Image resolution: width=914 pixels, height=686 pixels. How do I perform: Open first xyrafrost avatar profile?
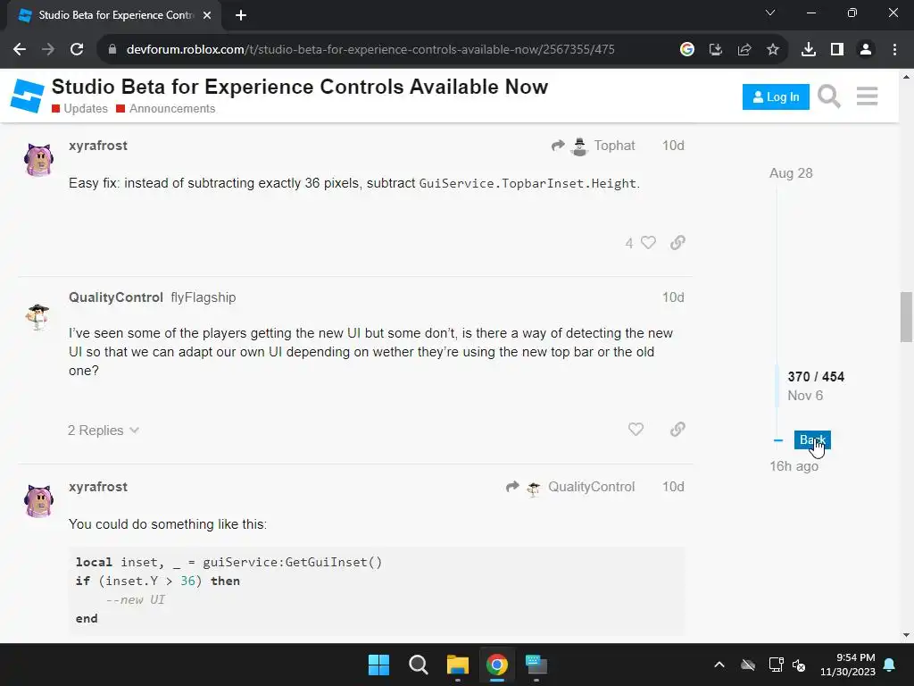[x=39, y=160]
